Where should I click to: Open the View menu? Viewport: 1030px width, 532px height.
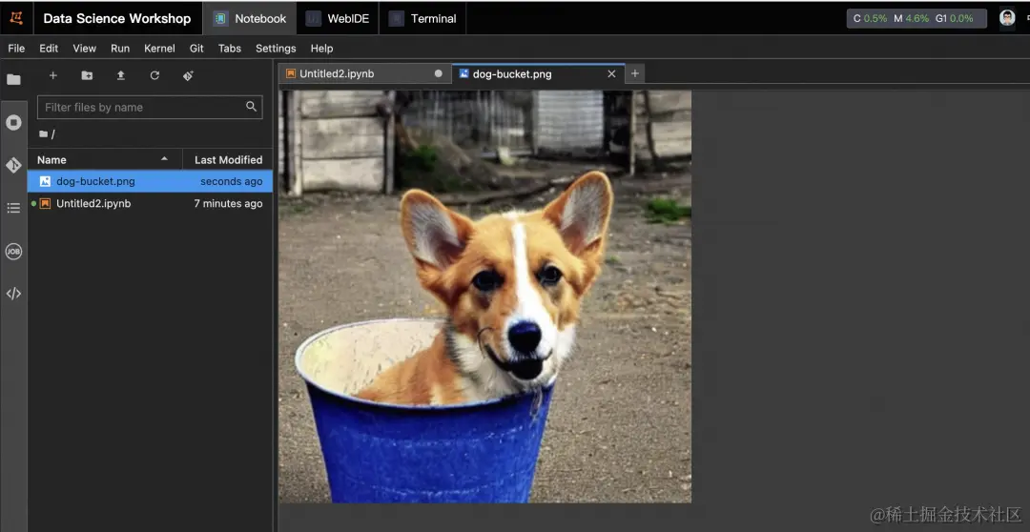click(x=84, y=48)
